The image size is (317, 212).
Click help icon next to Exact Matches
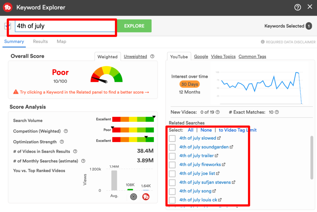(277, 112)
